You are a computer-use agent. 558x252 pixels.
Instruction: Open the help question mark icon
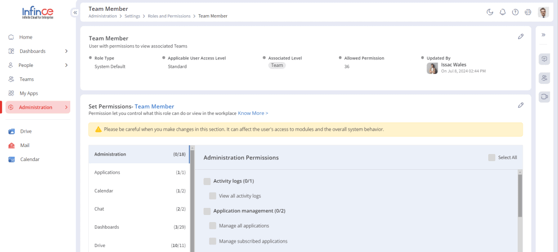tap(515, 12)
